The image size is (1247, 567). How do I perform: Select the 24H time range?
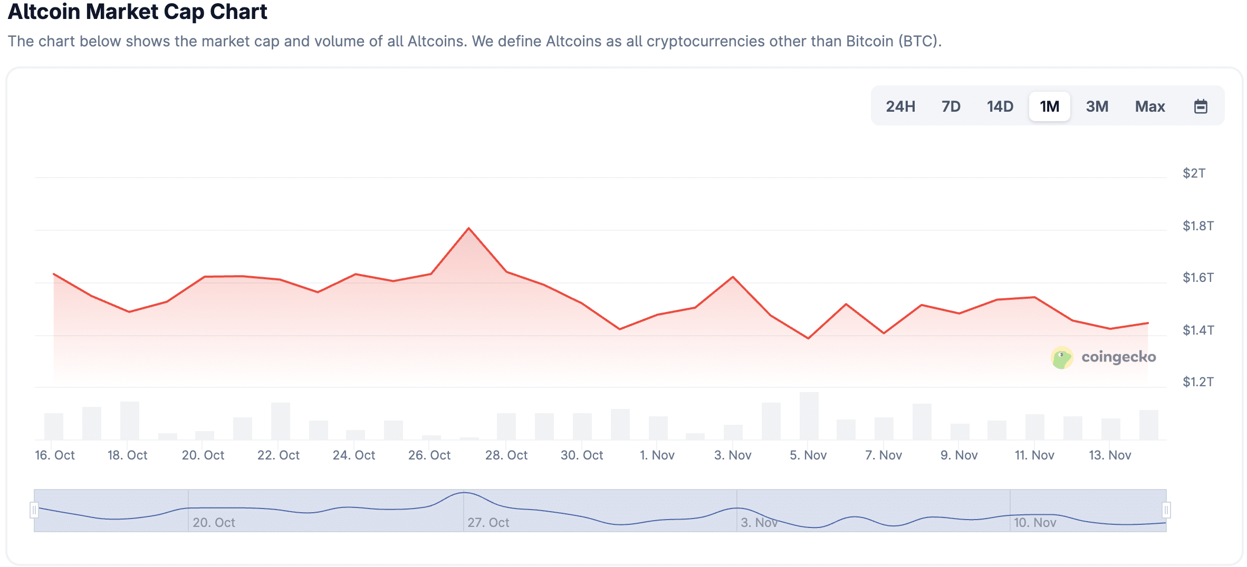[900, 106]
